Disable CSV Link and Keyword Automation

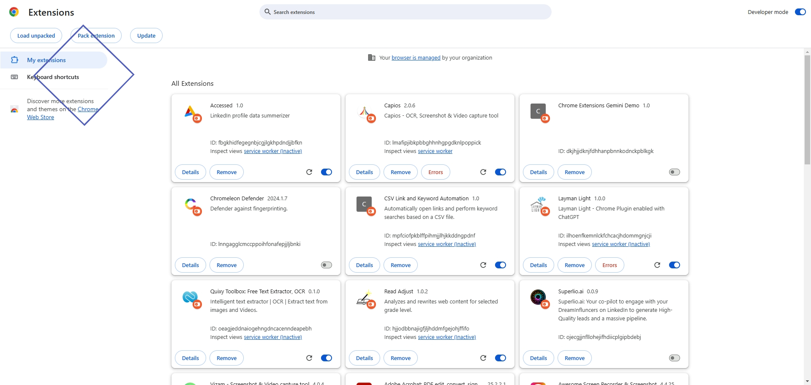pyautogui.click(x=501, y=265)
